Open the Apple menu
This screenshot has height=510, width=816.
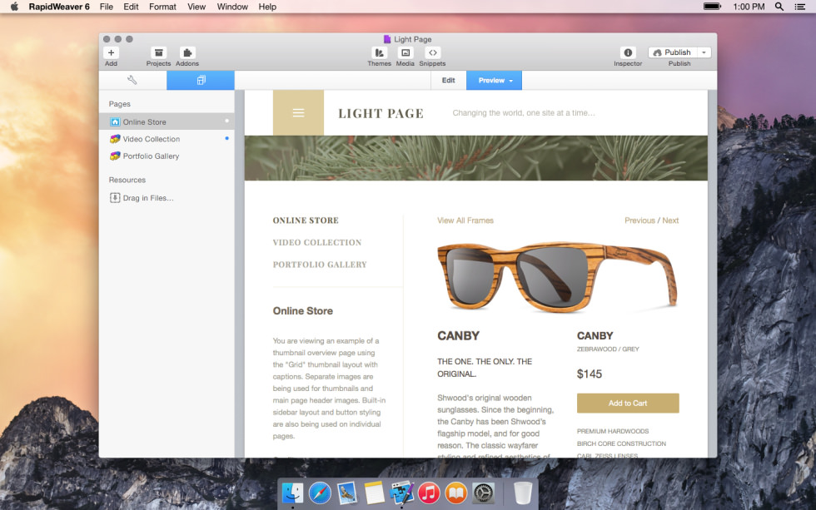(14, 6)
